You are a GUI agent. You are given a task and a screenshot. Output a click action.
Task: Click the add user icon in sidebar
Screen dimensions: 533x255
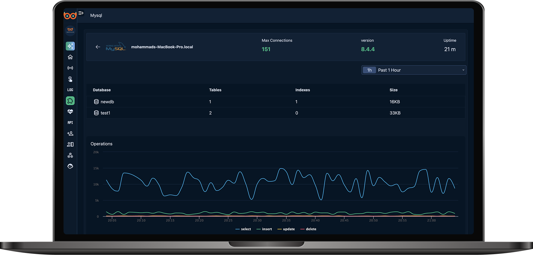pyautogui.click(x=70, y=133)
